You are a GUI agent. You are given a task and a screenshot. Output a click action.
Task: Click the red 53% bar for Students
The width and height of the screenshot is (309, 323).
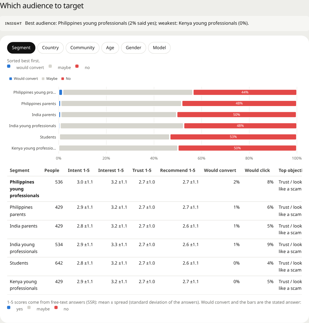[x=233, y=137]
